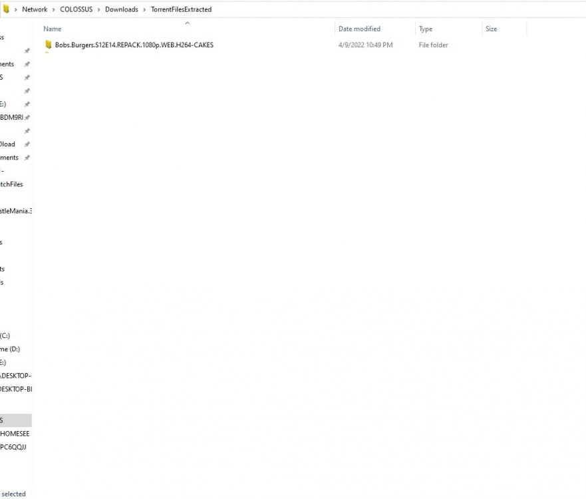This screenshot has height=499, width=586.
Task: Click pin icon beside BDM9RI item
Action: tap(27, 117)
